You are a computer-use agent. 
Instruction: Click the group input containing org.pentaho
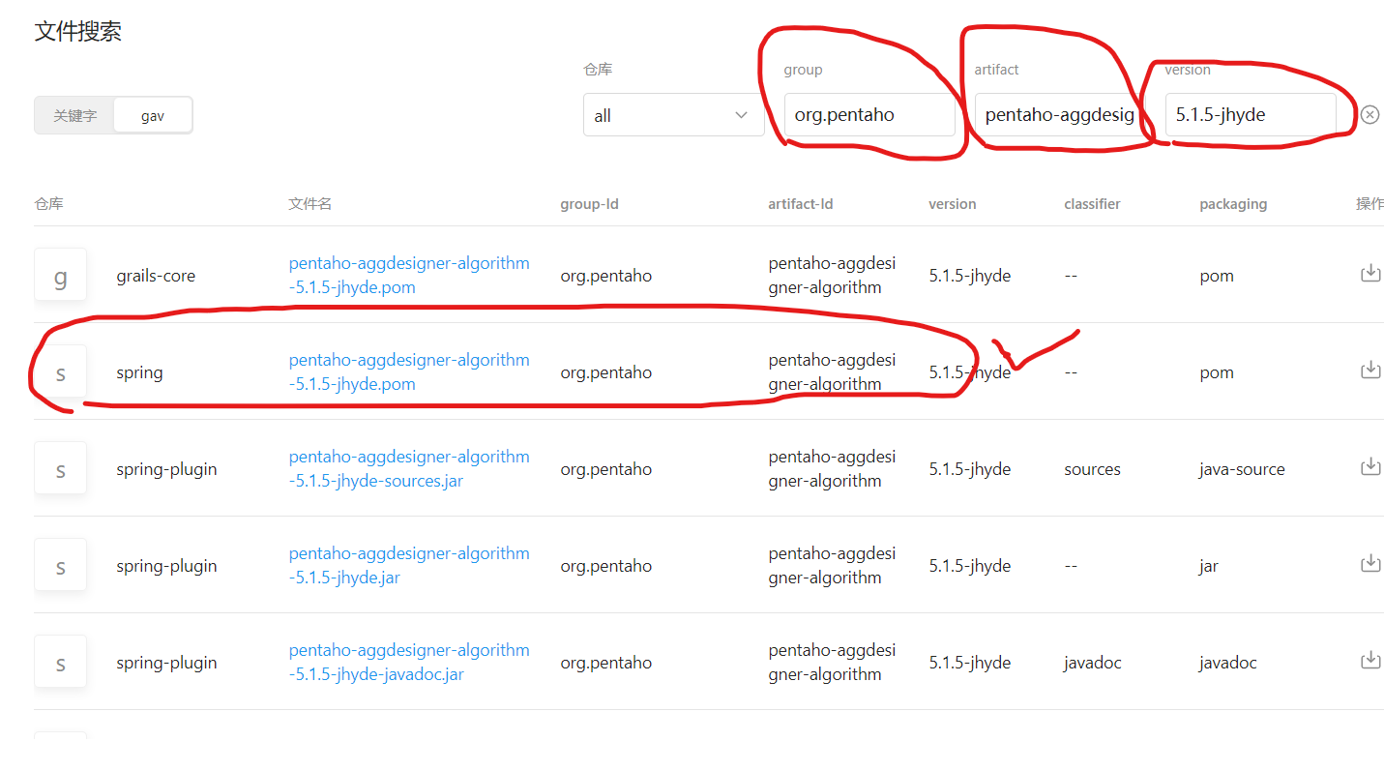pos(869,114)
